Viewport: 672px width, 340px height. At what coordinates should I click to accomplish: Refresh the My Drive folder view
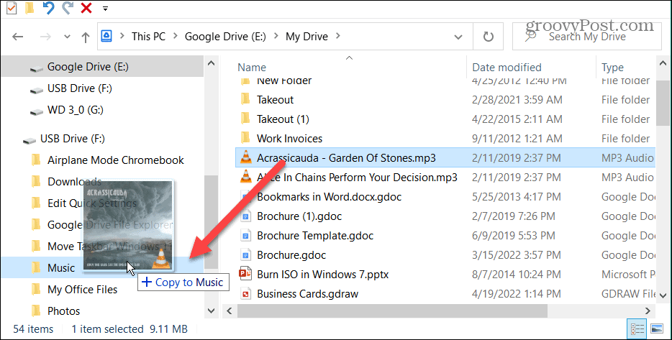tap(489, 37)
